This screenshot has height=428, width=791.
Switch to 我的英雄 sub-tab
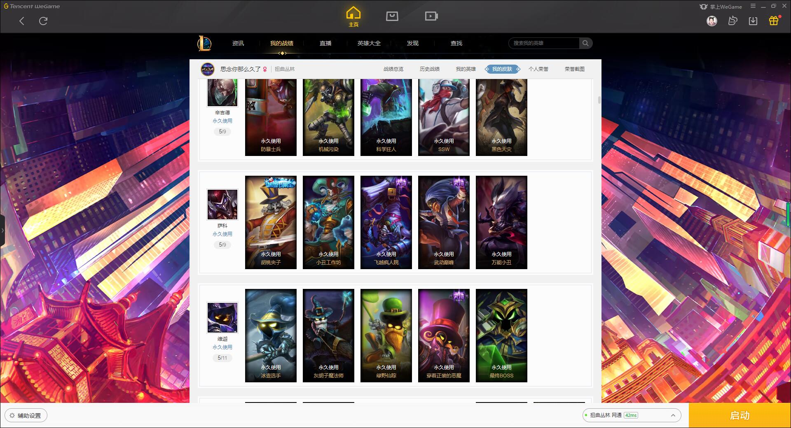[466, 69]
